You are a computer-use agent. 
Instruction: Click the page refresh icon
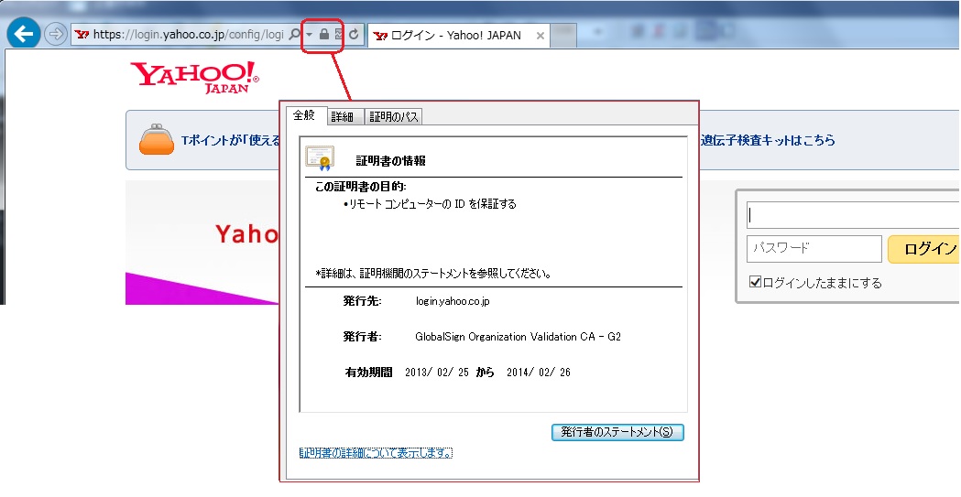pos(354,34)
